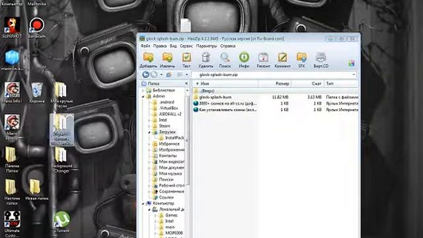Open the Параметры menu

click(206, 46)
